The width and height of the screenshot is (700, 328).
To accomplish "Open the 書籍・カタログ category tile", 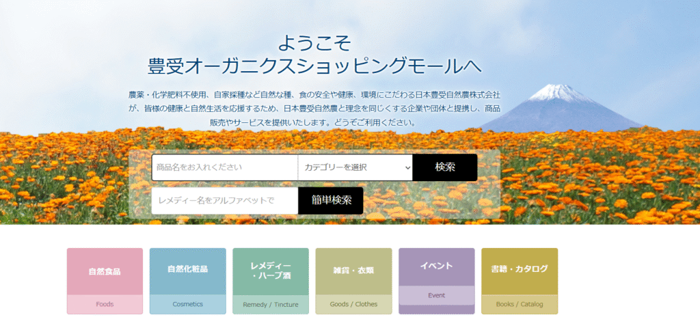I will pos(520,269).
